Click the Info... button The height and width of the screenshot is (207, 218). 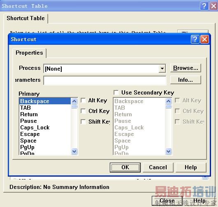point(186,80)
